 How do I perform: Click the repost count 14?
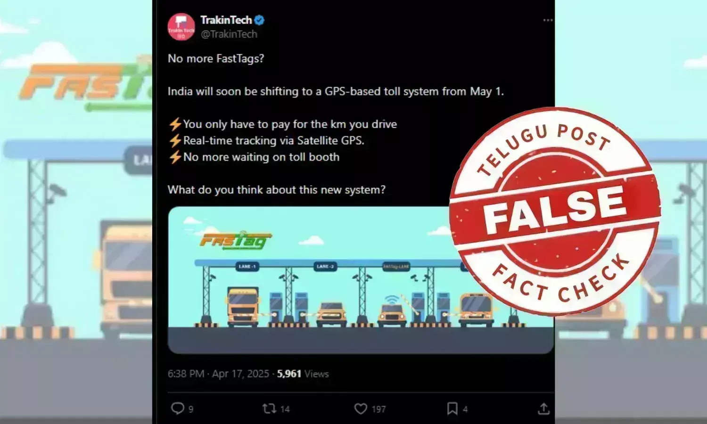coord(285,409)
